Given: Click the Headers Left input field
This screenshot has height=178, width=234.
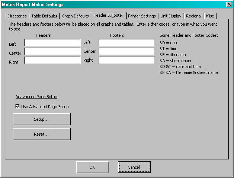Looking at the screenshot, I should 52,43.
